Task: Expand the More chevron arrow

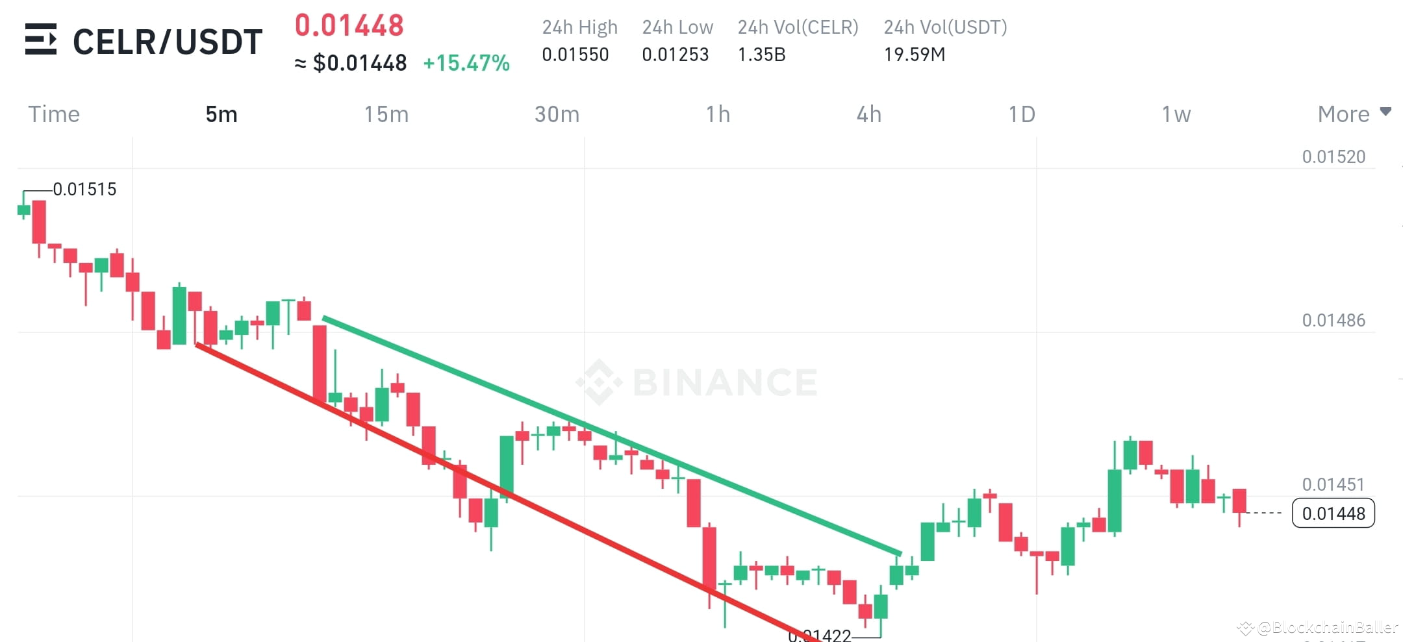Action: (x=1386, y=112)
